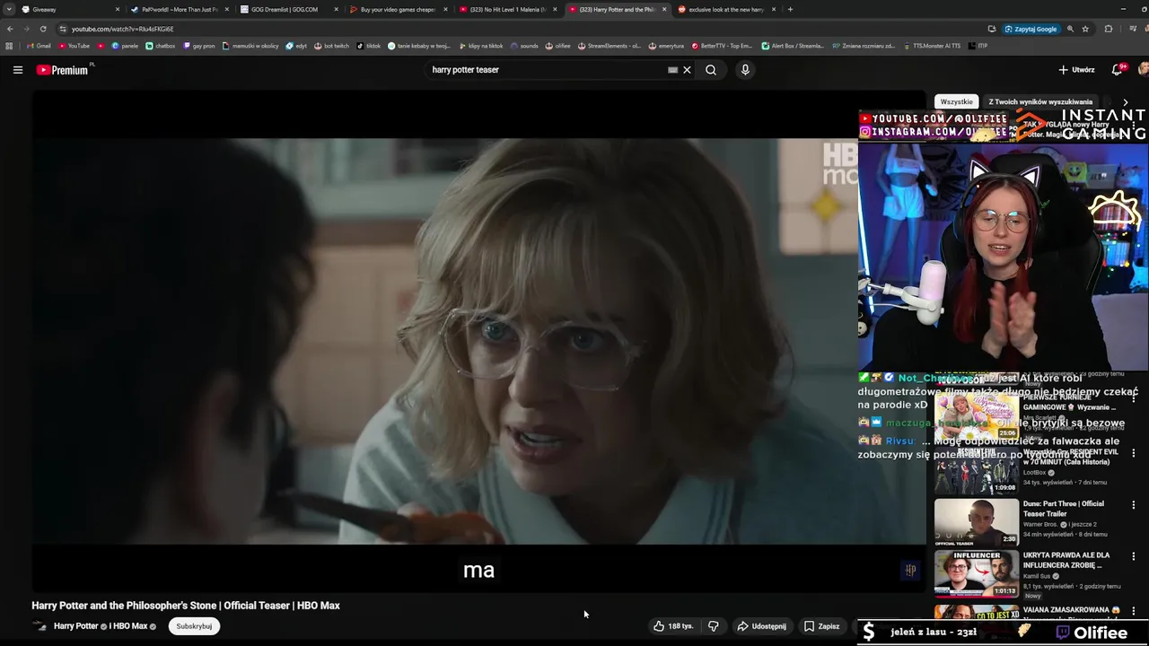
Task: Open options menu for UKRYTA PRAWDA video
Action: (1134, 556)
